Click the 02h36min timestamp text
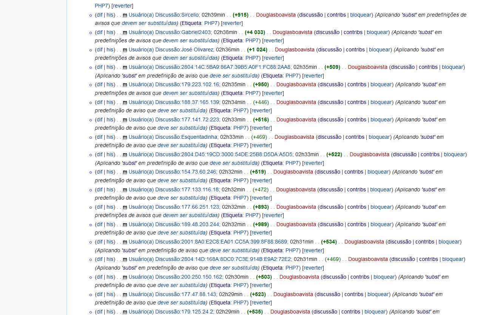477x315 pixels. [x=228, y=50]
